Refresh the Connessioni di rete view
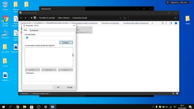The width and height of the screenshot is (194, 109). click(x=125, y=18)
